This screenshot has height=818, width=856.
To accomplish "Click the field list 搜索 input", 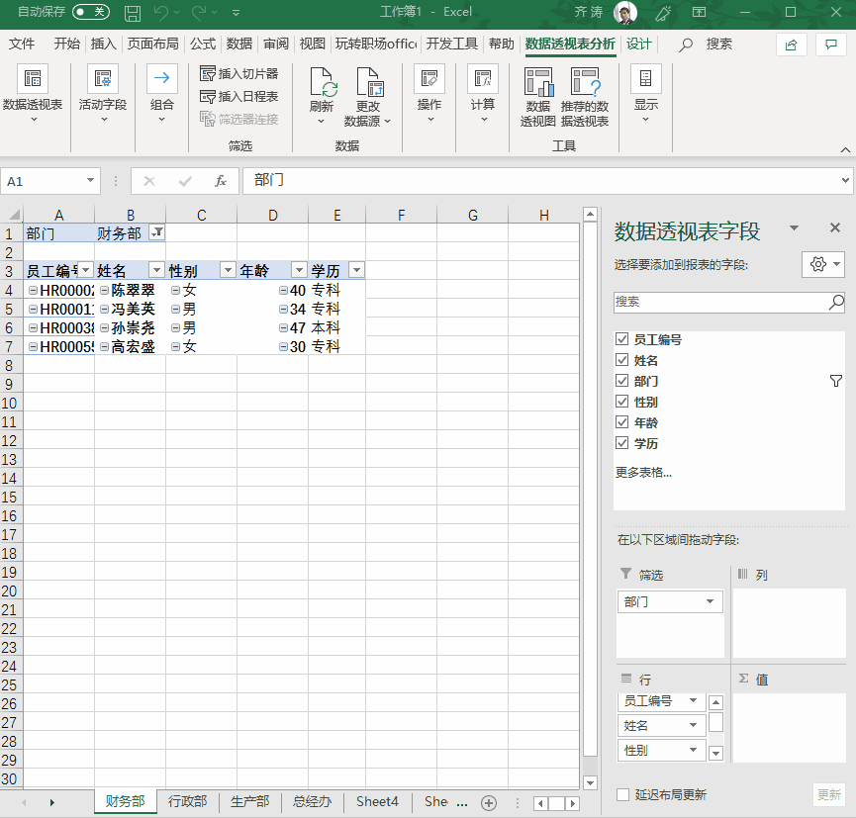I will click(720, 302).
